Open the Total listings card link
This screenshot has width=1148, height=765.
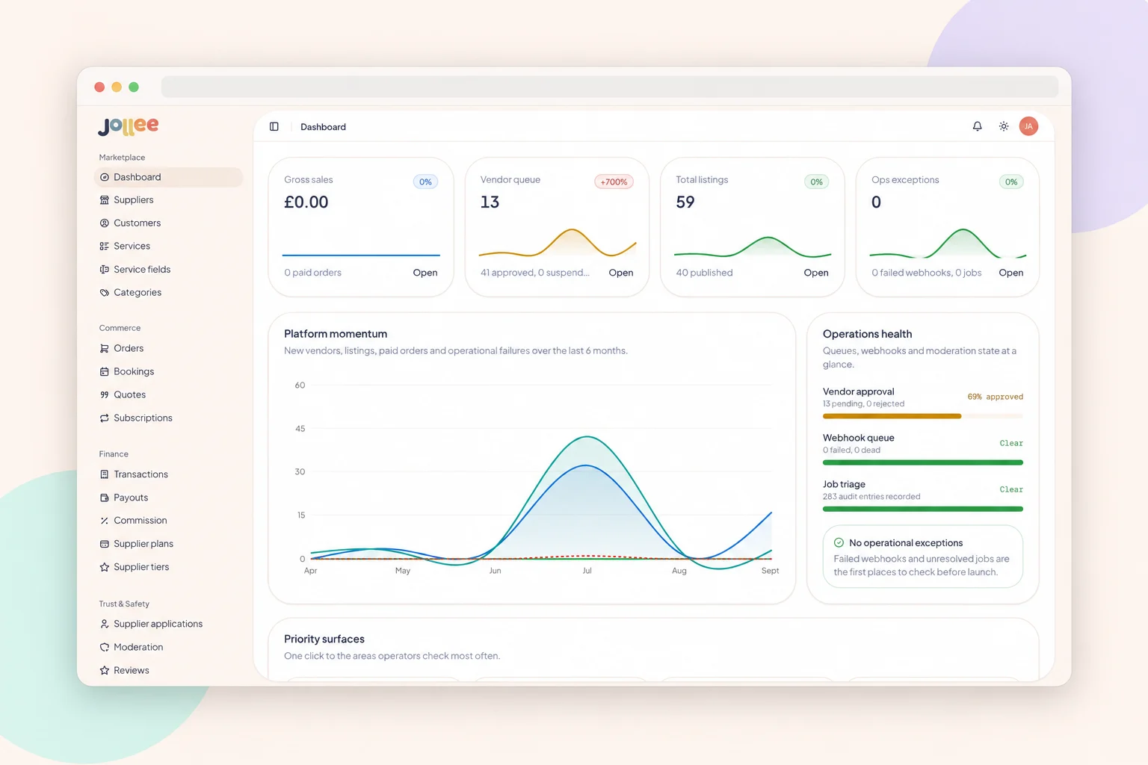pyautogui.click(x=815, y=273)
